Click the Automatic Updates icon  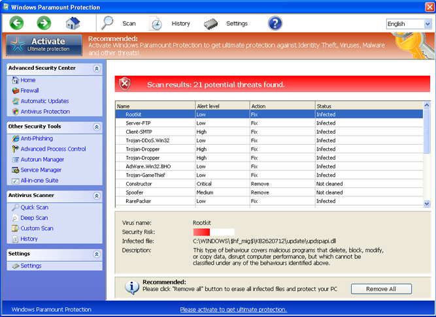click(16, 101)
